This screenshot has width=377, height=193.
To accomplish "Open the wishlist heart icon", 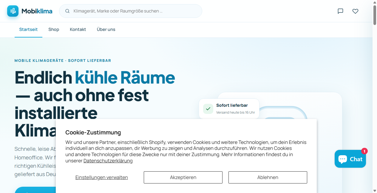I will 355,11.
